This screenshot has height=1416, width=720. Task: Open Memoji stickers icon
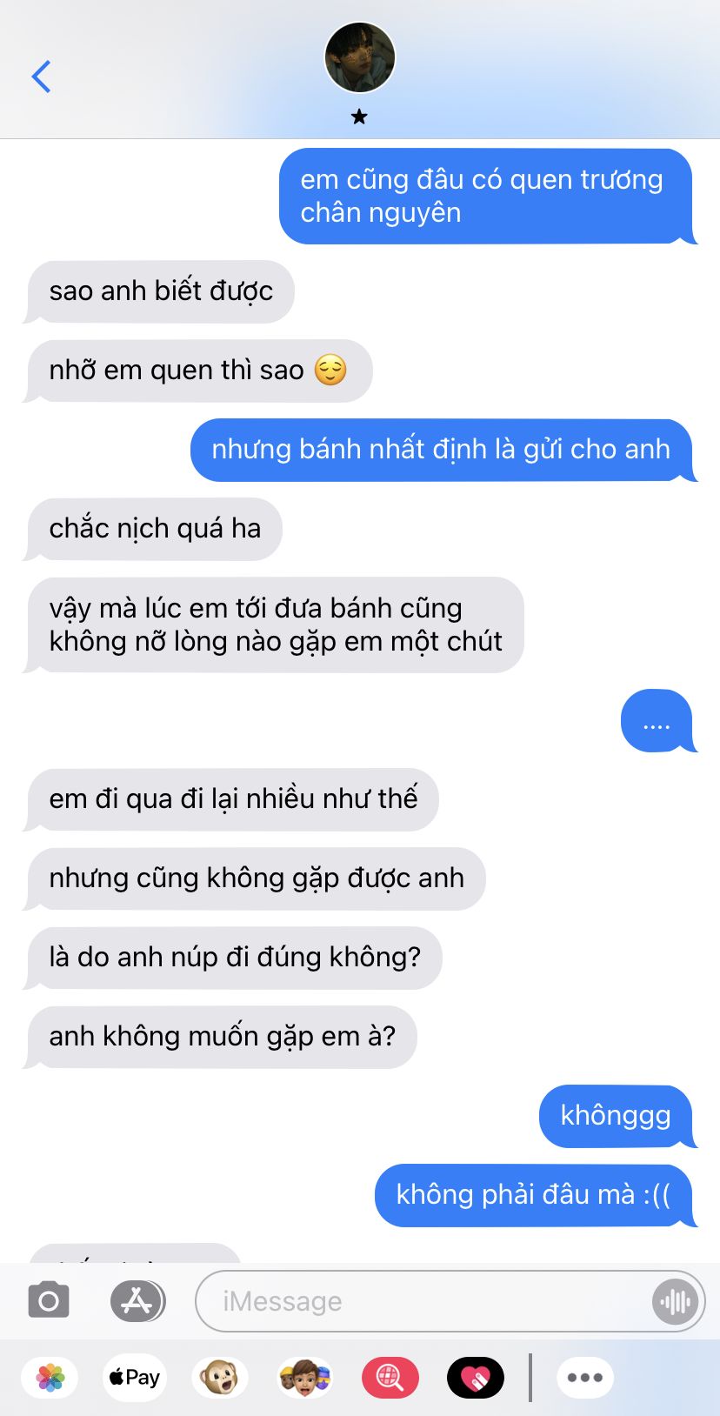click(304, 1378)
